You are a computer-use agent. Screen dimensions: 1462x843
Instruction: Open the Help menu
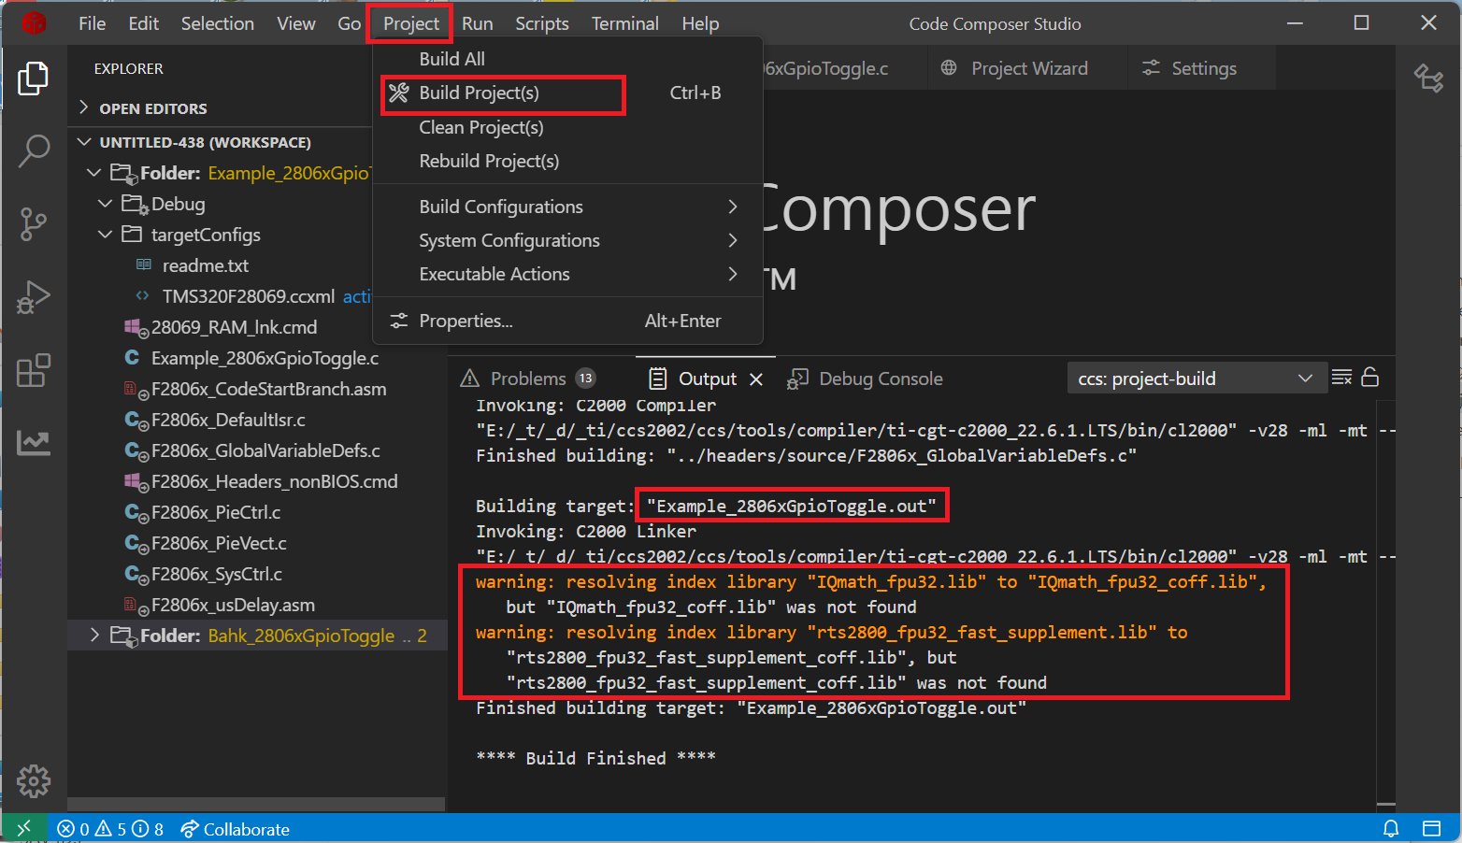(x=700, y=23)
